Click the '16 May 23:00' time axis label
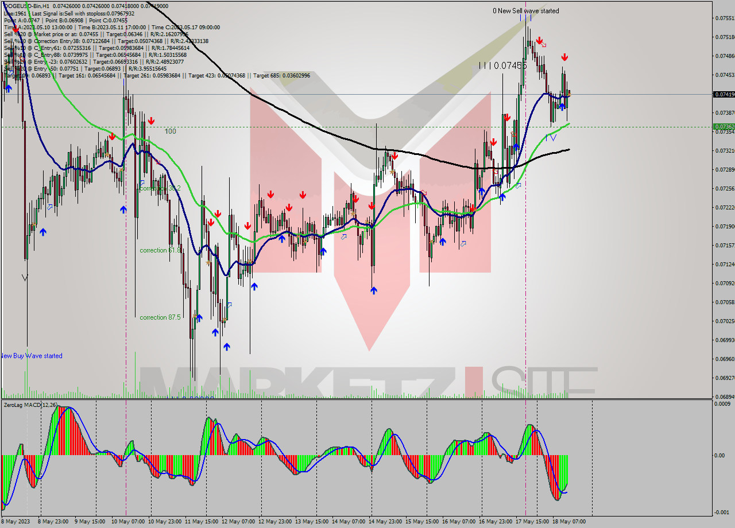The height and width of the screenshot is (528, 735). [x=496, y=522]
